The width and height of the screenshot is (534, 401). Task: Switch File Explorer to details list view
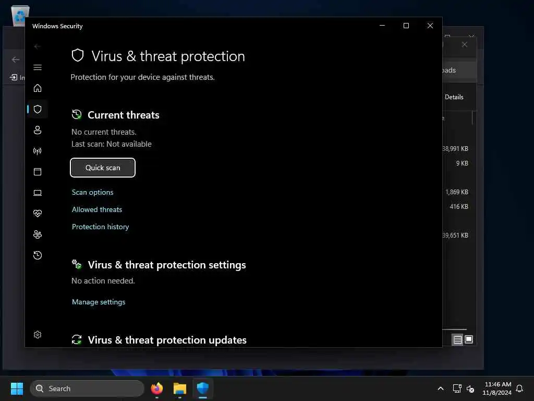(457, 339)
